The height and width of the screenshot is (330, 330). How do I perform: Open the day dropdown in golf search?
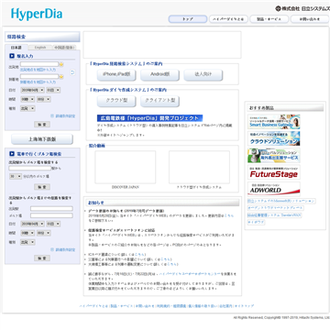pyautogui.click(x=53, y=224)
